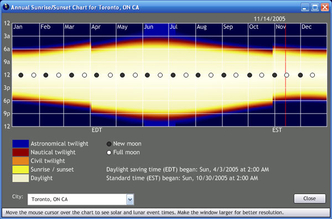
Task: Select the February full moon marker
Action: point(59,75)
